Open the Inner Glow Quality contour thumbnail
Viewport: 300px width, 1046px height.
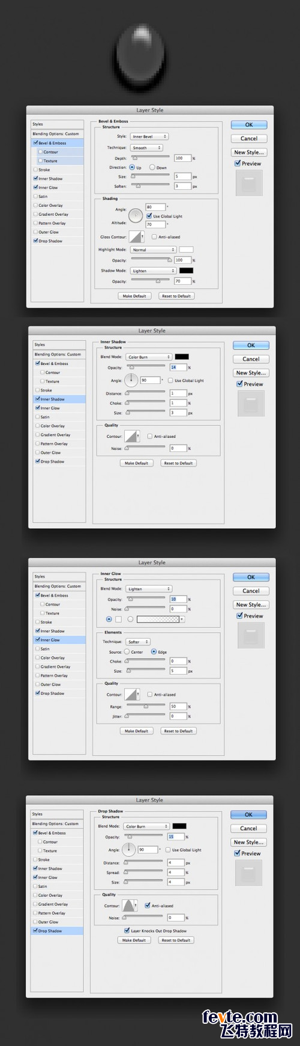point(132,694)
